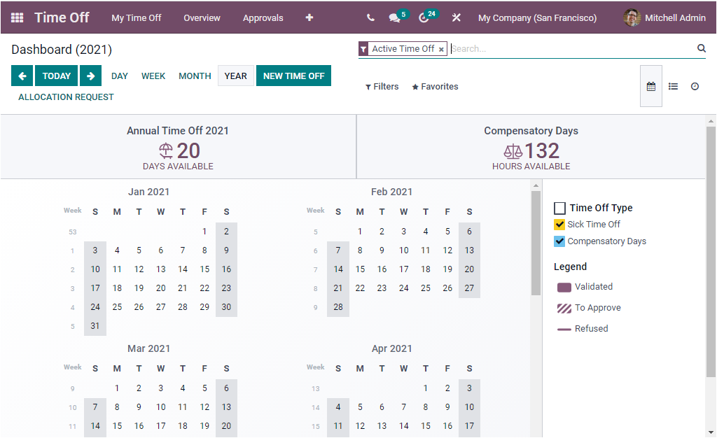Click the NEW TIME OFF button
The height and width of the screenshot is (438, 717).
pos(293,76)
